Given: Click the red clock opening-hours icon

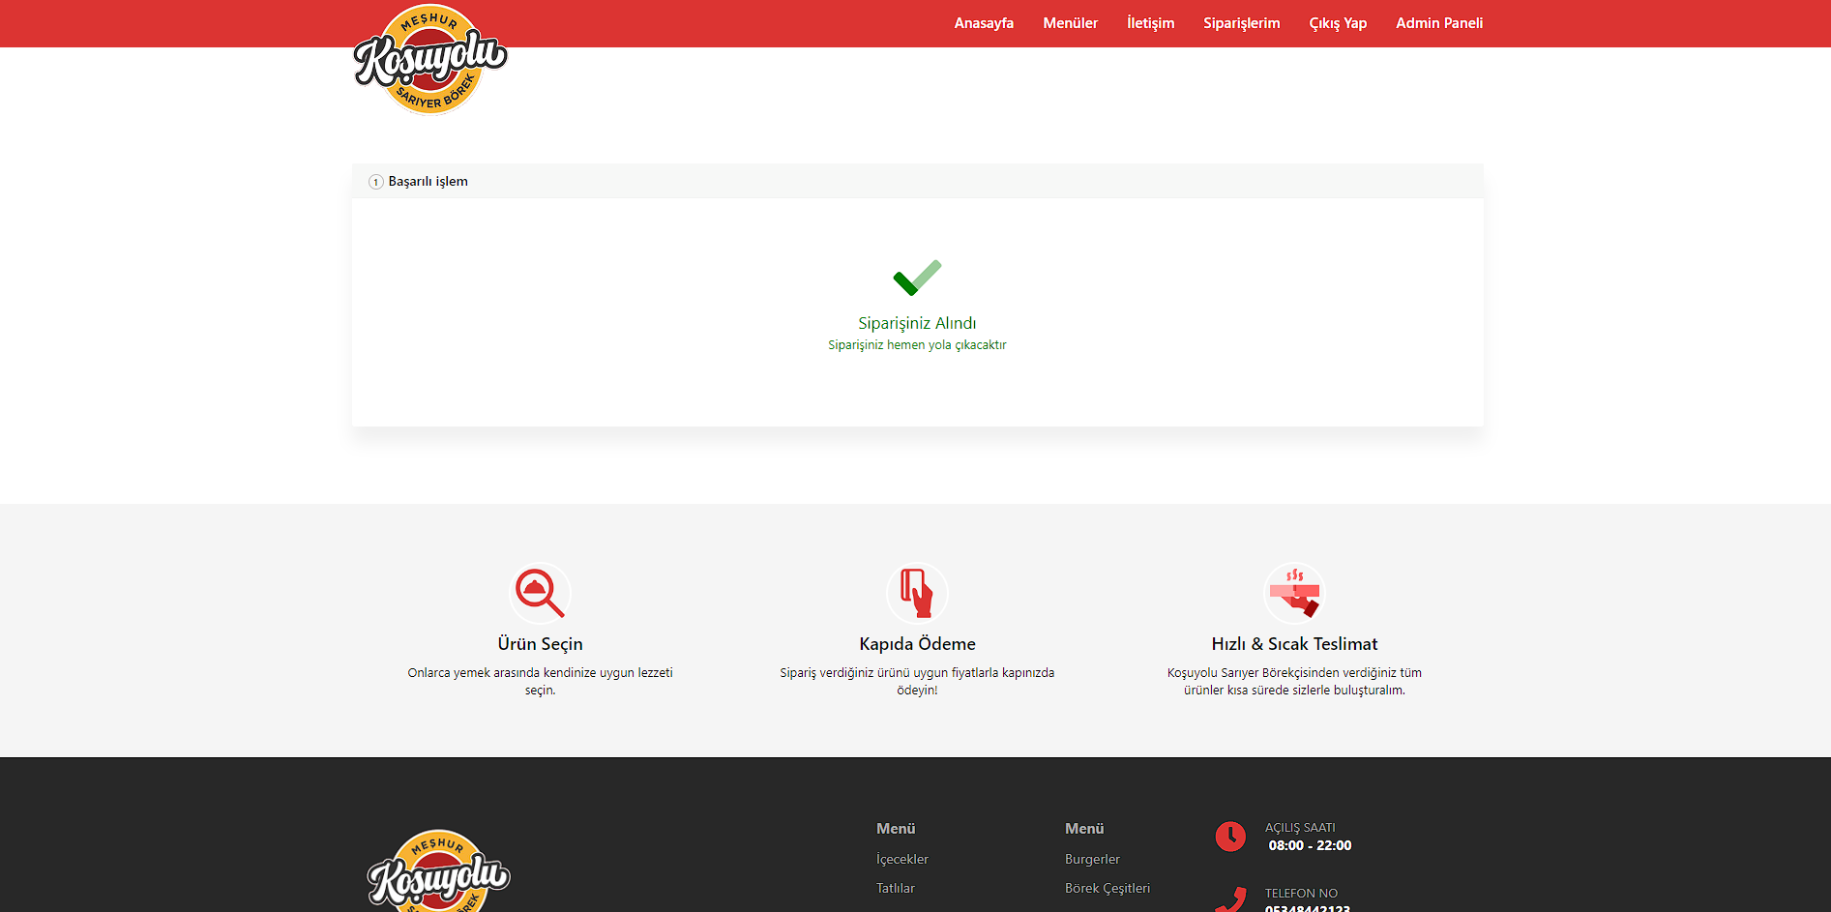Looking at the screenshot, I should click(x=1230, y=837).
